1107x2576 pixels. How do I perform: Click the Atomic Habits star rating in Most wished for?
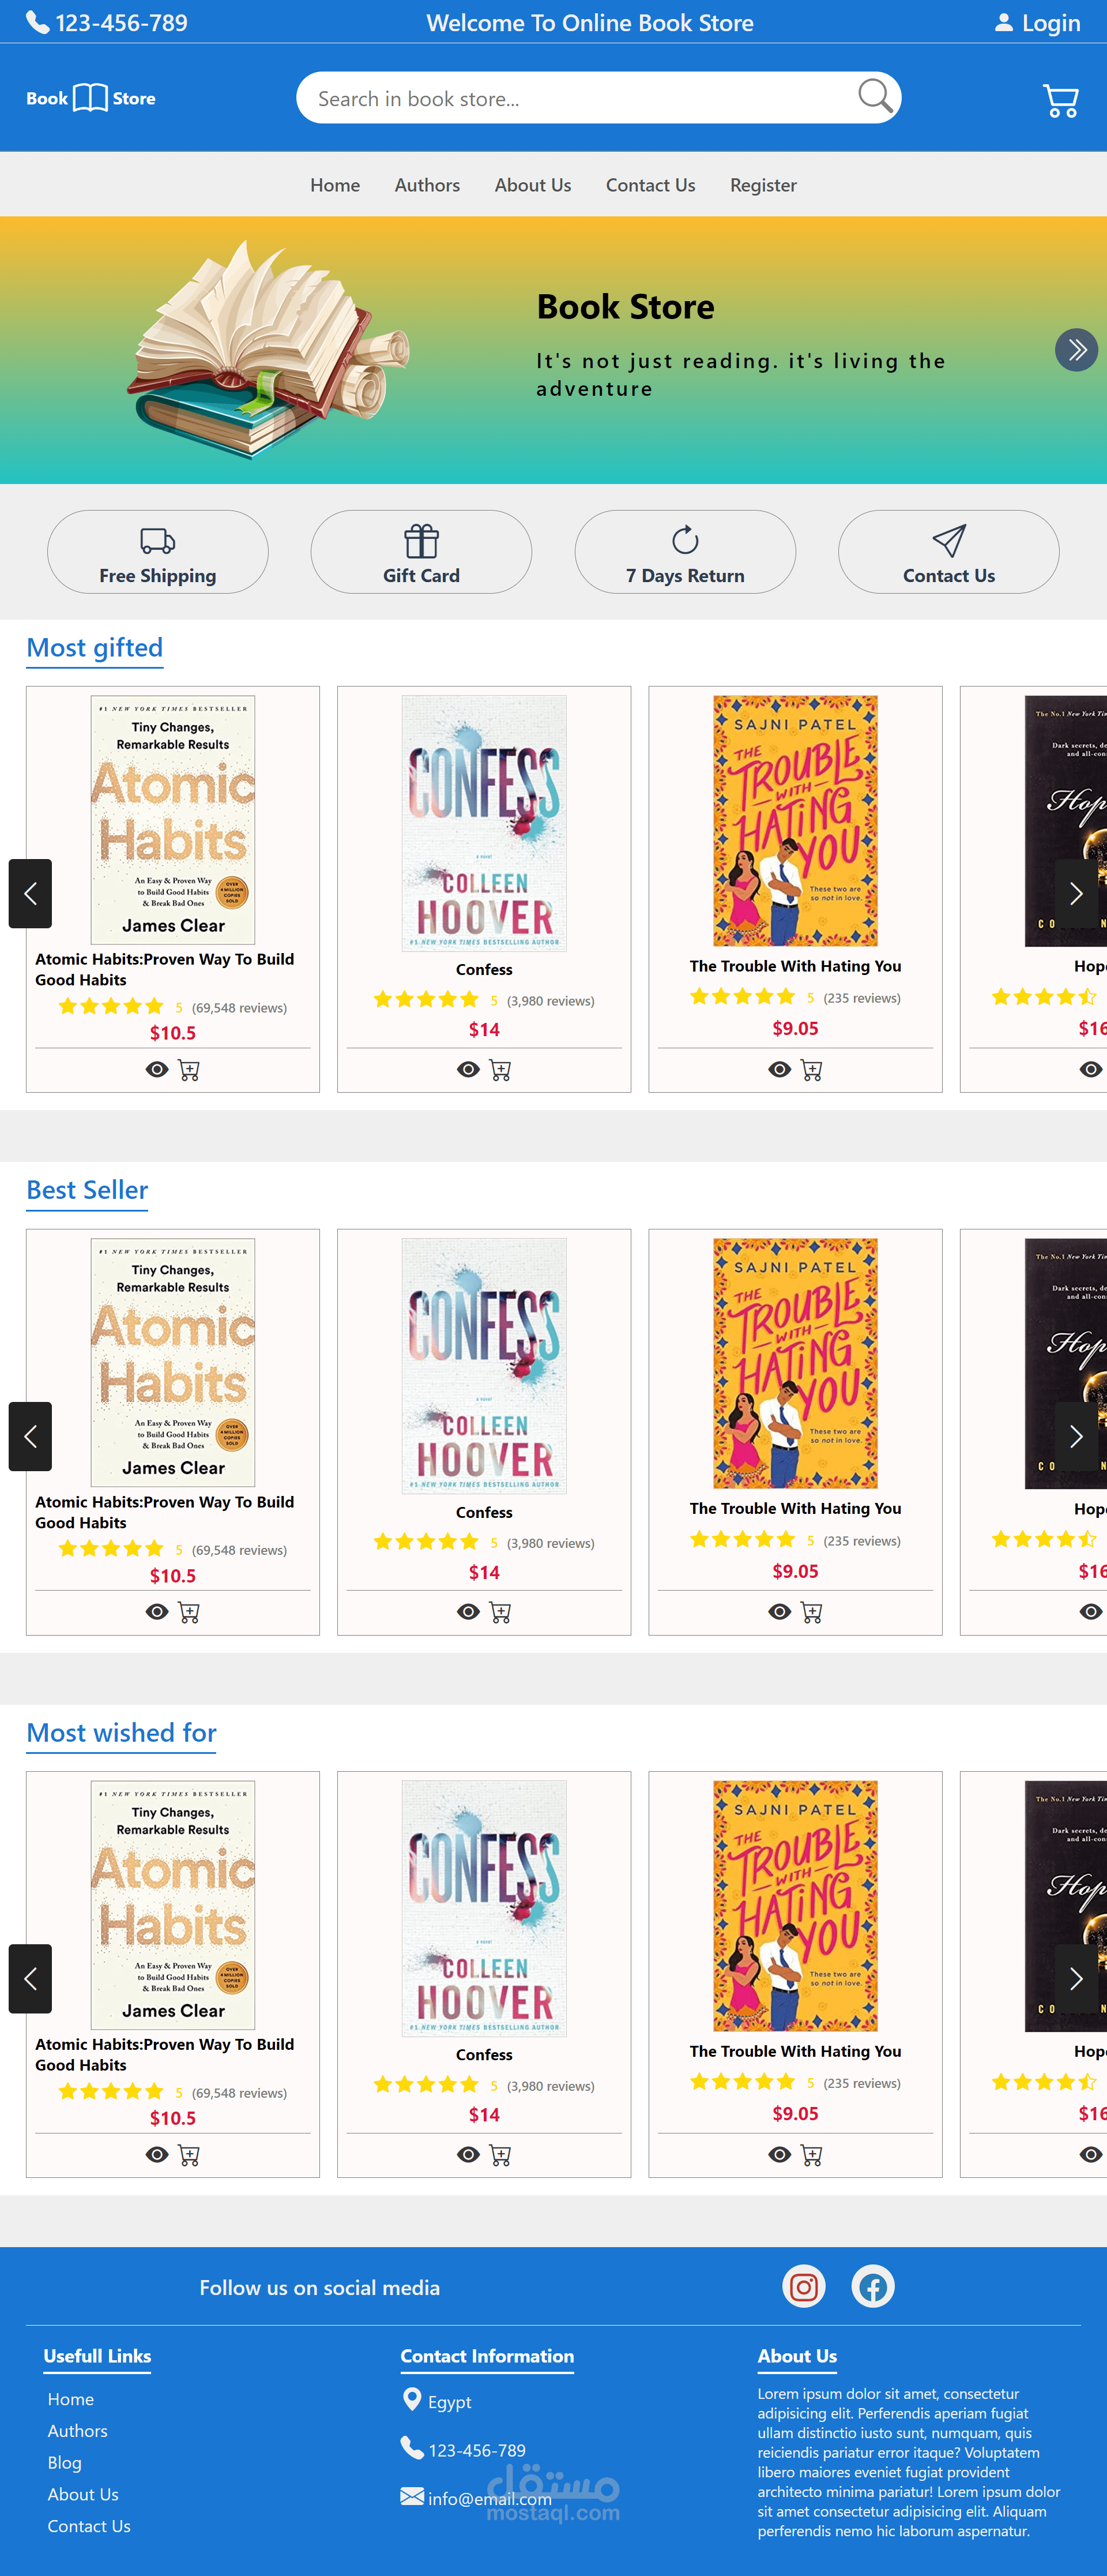coord(111,2091)
